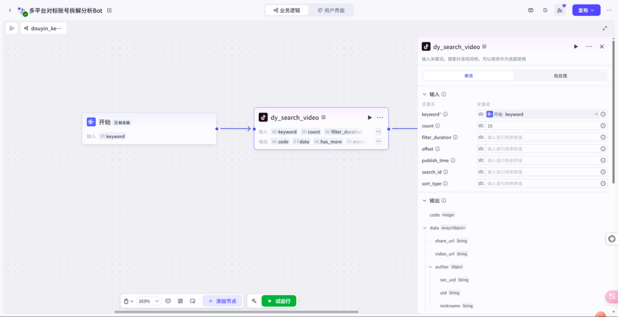This screenshot has height=317, width=618.
Task: Click the video_url output row
Action: click(x=451, y=254)
